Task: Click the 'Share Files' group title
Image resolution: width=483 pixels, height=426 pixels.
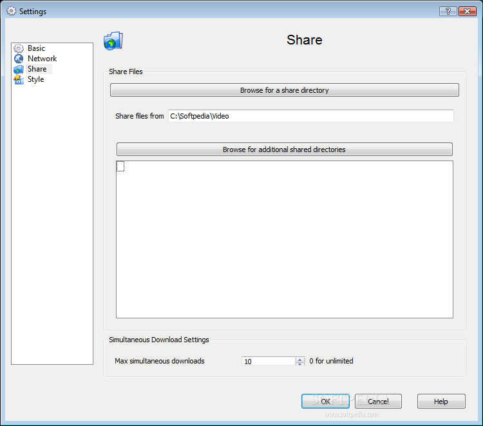Action: point(126,72)
